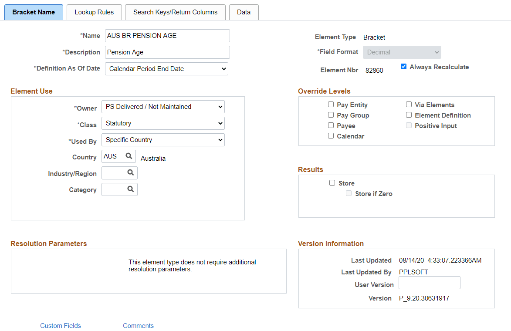Open the Class dropdown showing Statutory
The image size is (511, 331).
163,123
